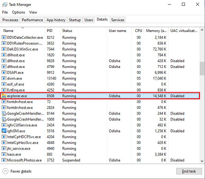Click the Task Manager title bar icon

pyautogui.click(x=5, y=5)
